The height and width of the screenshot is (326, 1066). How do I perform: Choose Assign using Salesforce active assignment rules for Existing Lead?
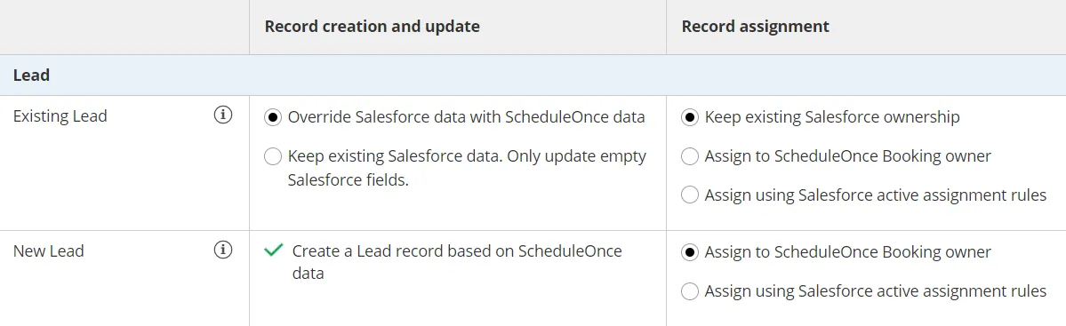click(x=689, y=195)
